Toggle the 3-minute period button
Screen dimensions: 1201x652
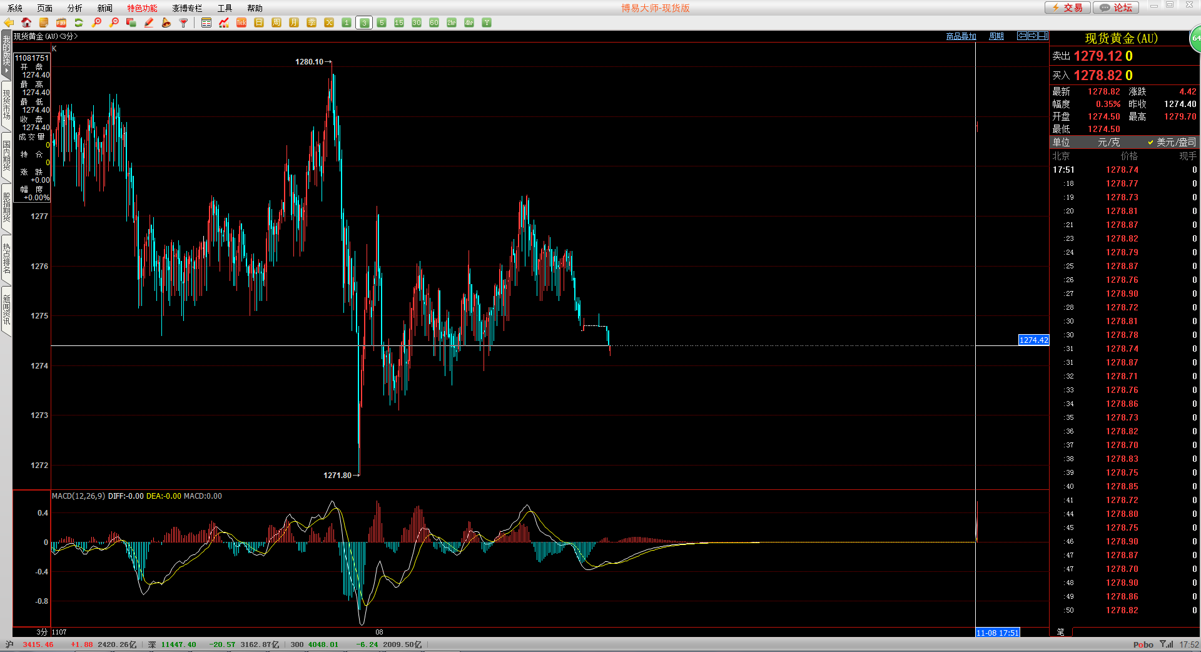click(364, 23)
